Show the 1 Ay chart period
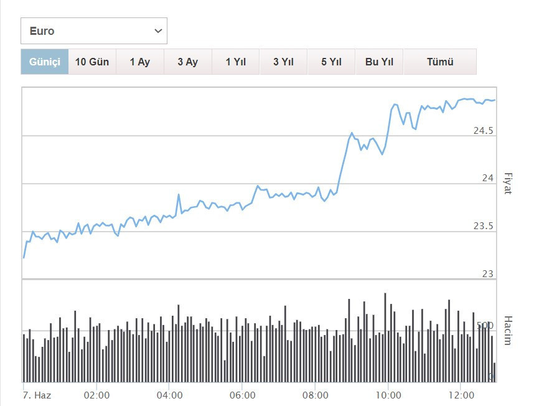The width and height of the screenshot is (544, 406). [x=140, y=62]
